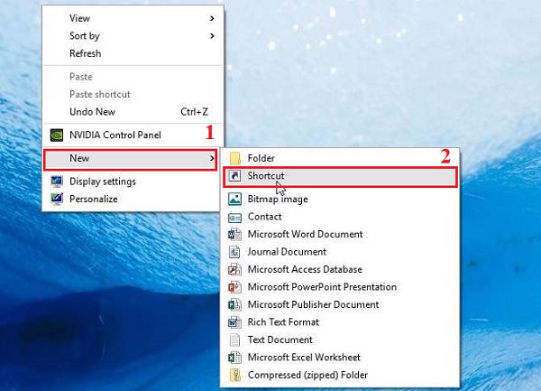The height and width of the screenshot is (391, 541).
Task: Click the Bitmap image icon
Action: pyautogui.click(x=234, y=199)
